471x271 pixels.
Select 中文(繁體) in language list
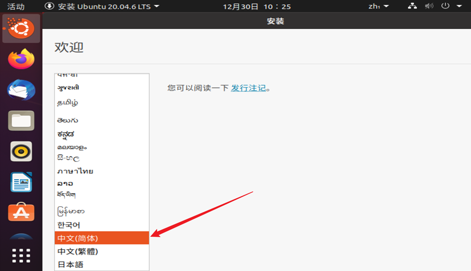pos(102,251)
